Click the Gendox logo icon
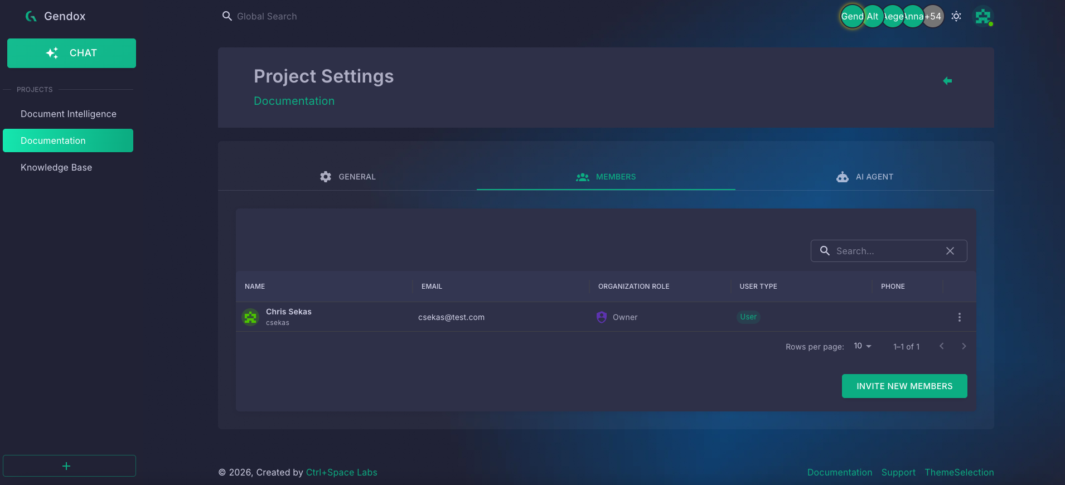 point(31,16)
